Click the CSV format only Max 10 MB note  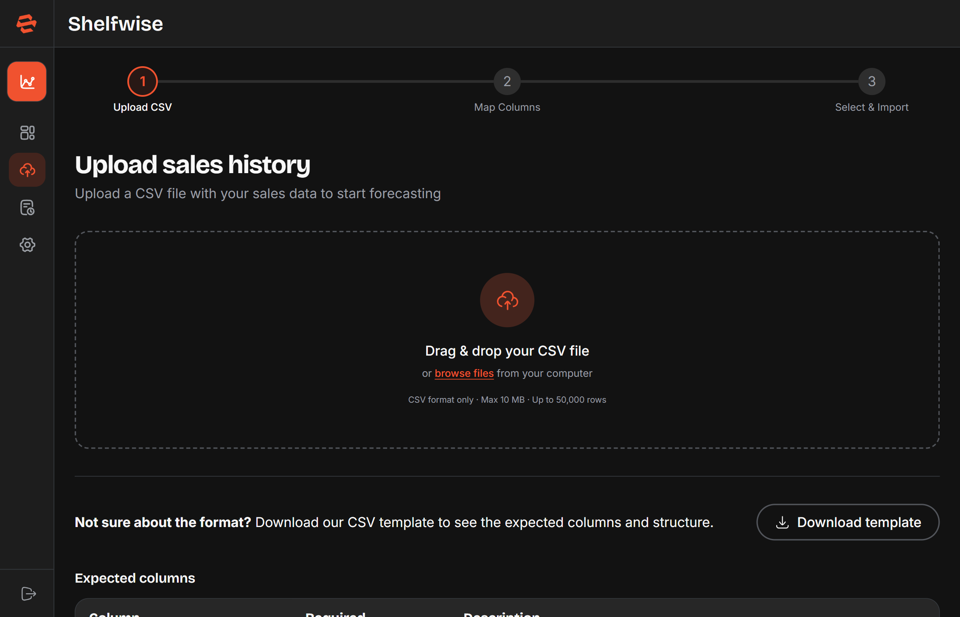[x=507, y=400]
